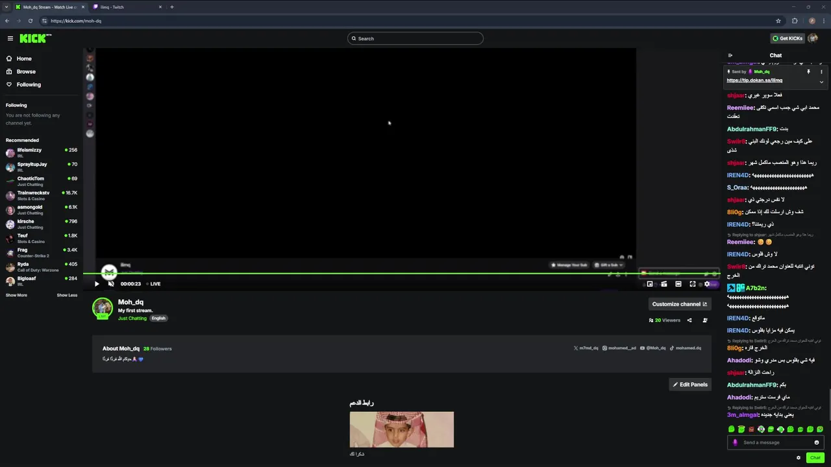This screenshot has height=467, width=831.
Task: Open SprayItupJay recommended channel
Action: (x=42, y=167)
